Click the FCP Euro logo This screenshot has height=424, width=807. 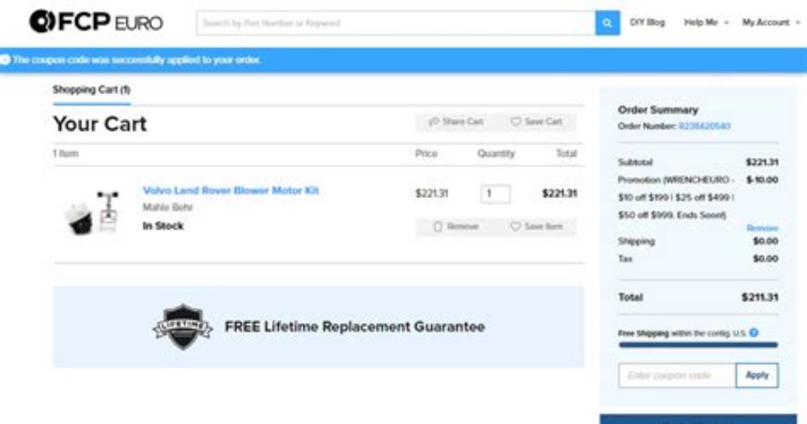[96, 22]
